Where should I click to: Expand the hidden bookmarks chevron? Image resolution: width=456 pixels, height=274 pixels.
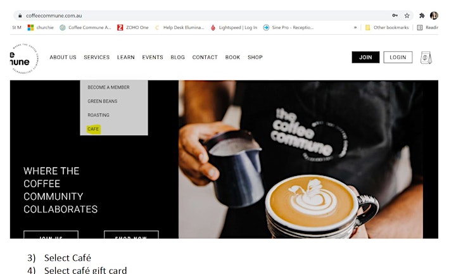(355, 28)
